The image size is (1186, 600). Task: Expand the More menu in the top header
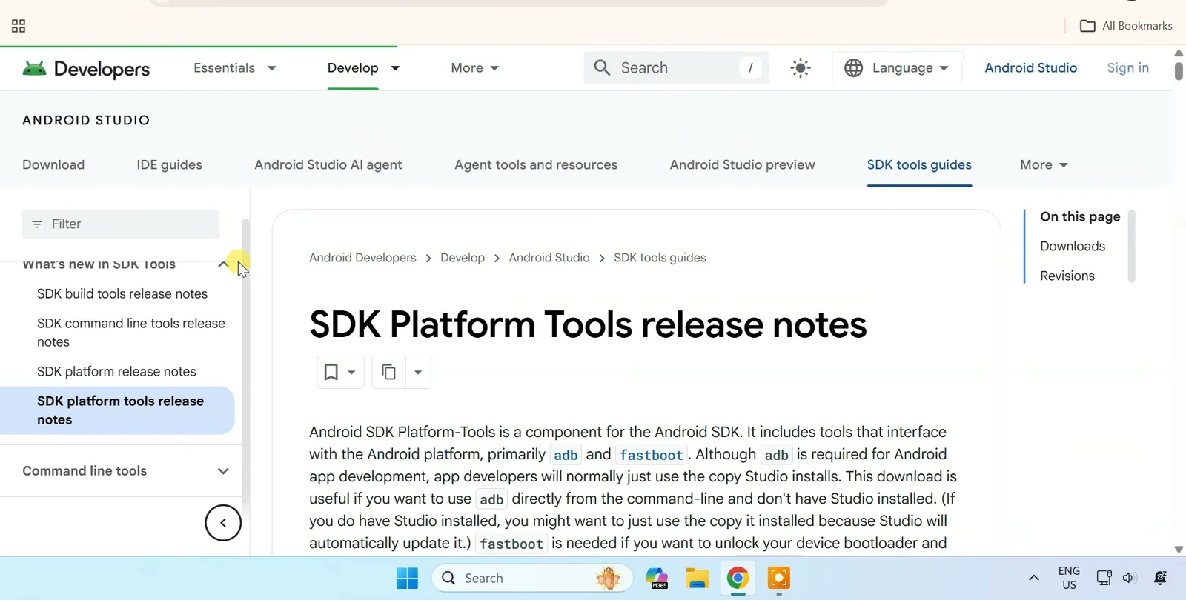475,68
